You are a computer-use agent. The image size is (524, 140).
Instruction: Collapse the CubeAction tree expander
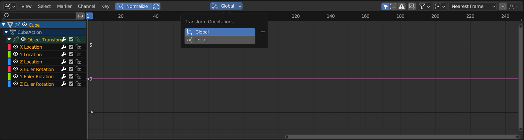6,32
